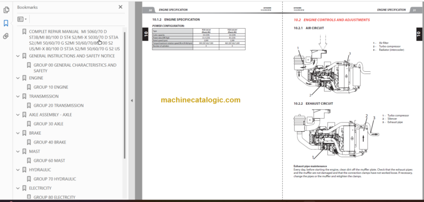Open the Attachments paperclip panel icon
This screenshot has height=202, width=424.
click(x=6, y=36)
